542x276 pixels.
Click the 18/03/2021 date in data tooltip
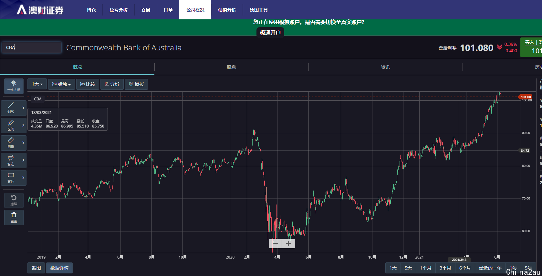pos(41,113)
